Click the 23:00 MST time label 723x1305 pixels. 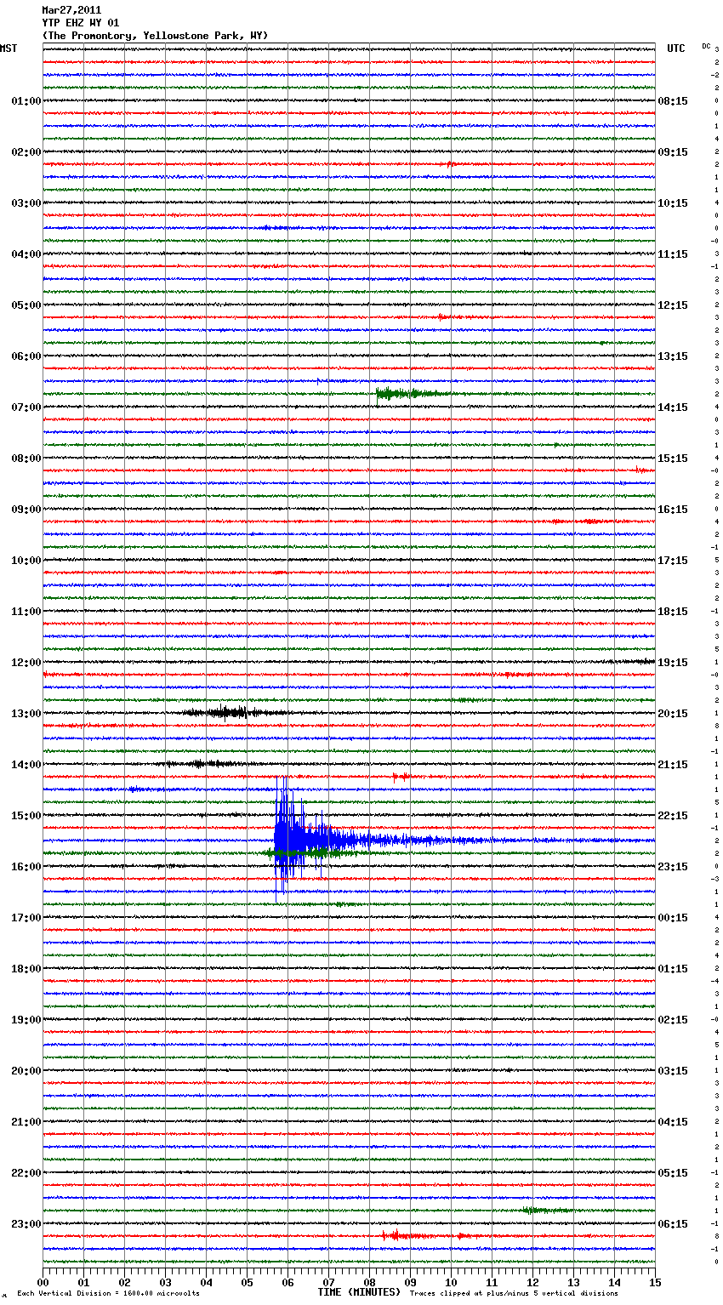[x=26, y=1223]
